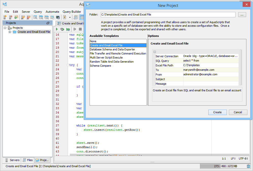
Task: Click the Subject value field
Action: [211, 79]
